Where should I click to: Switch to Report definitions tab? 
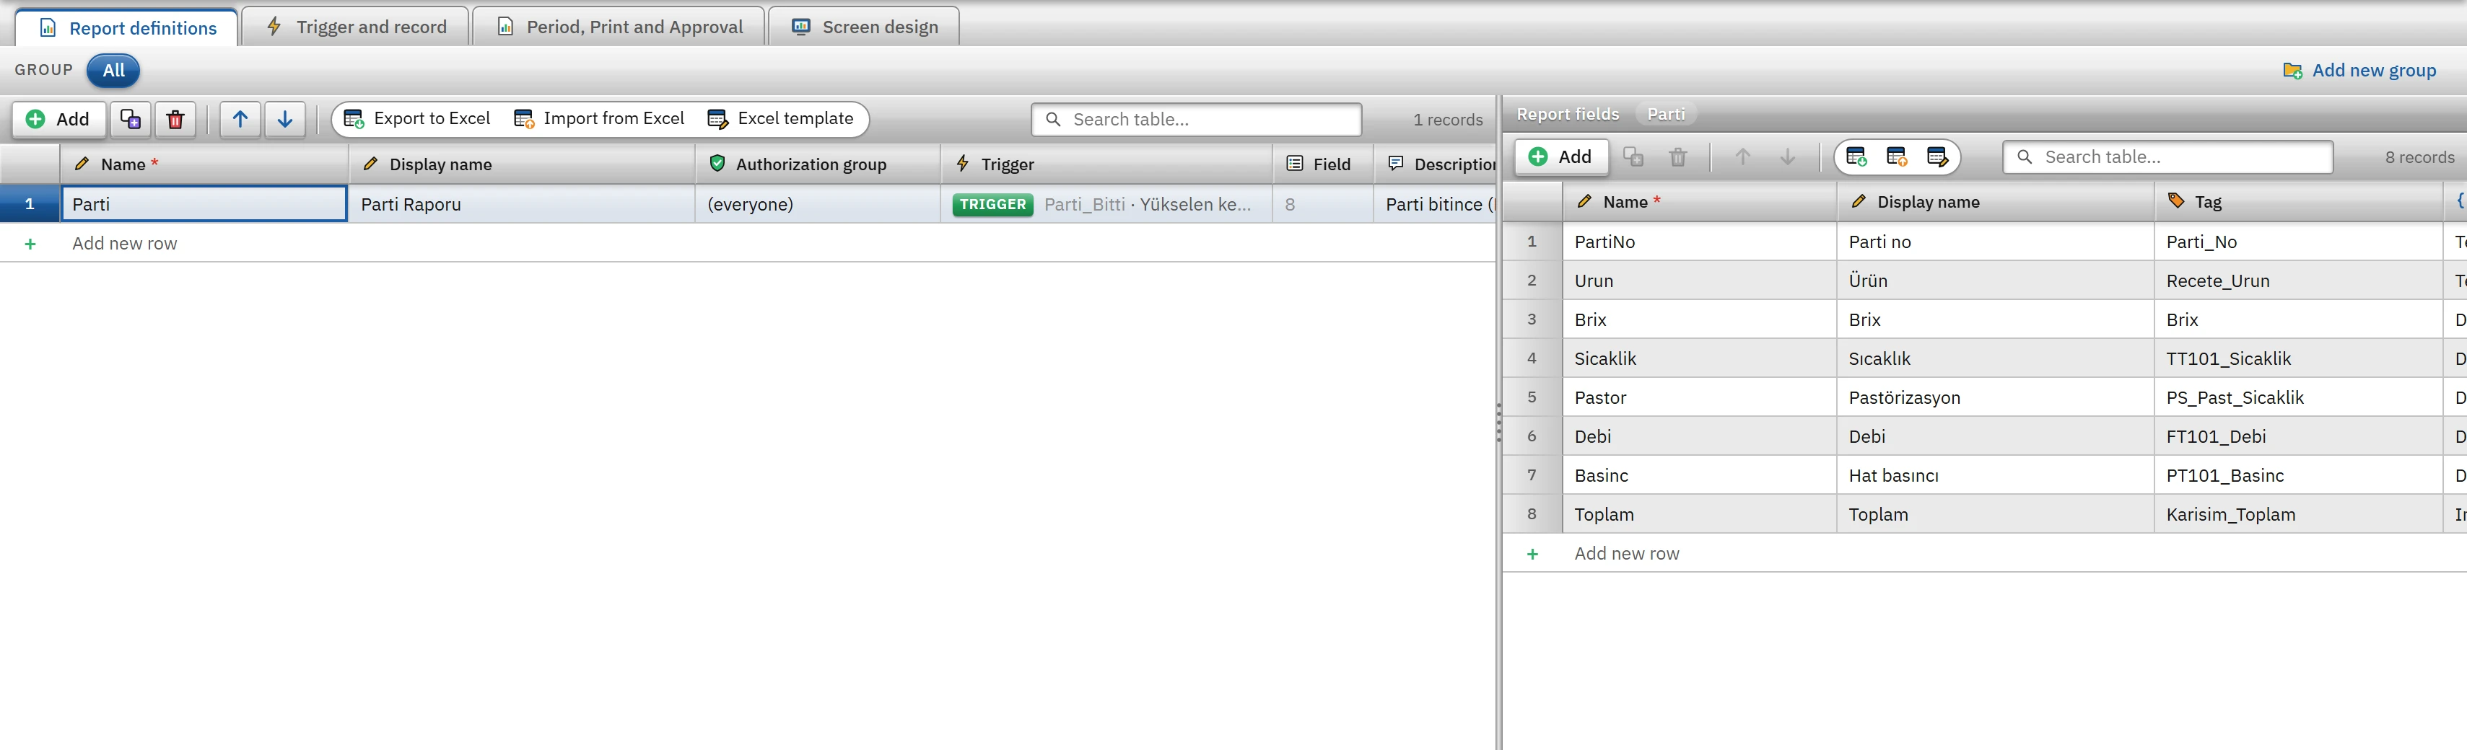(x=127, y=27)
